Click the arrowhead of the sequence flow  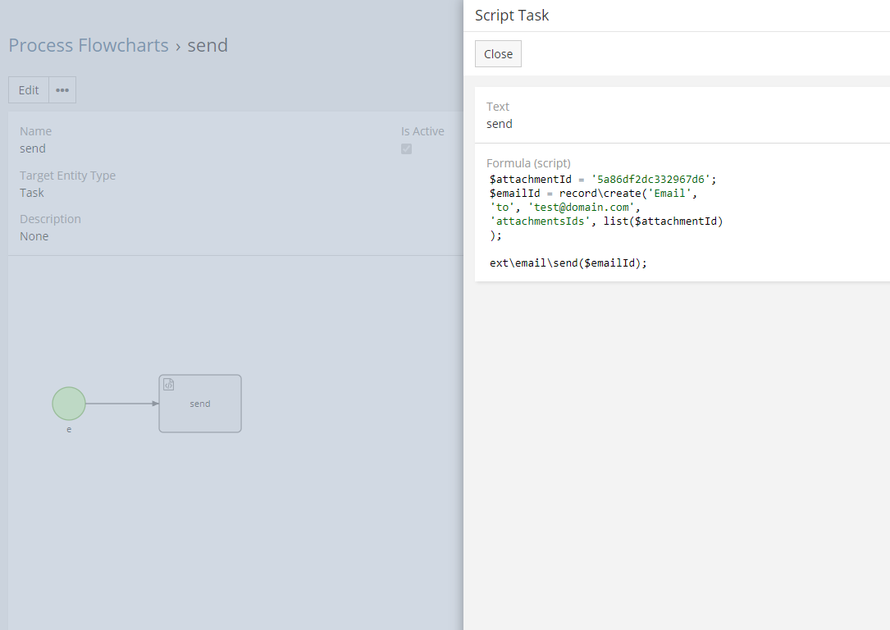tap(155, 404)
